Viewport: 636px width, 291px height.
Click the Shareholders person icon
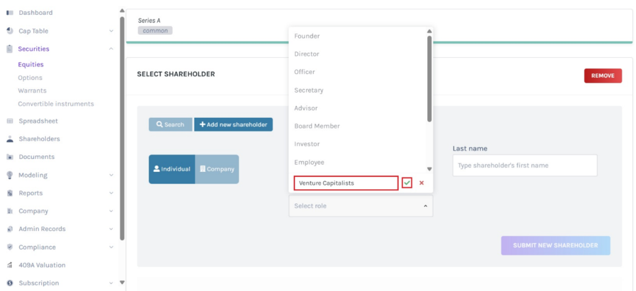tap(10, 139)
